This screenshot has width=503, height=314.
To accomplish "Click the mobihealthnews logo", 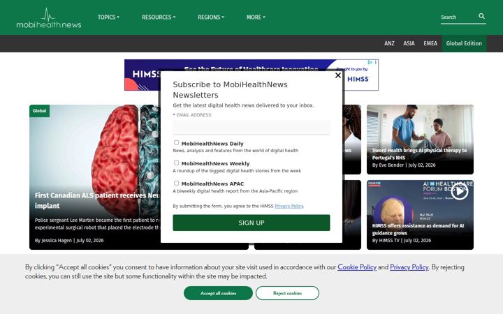I will (x=49, y=18).
